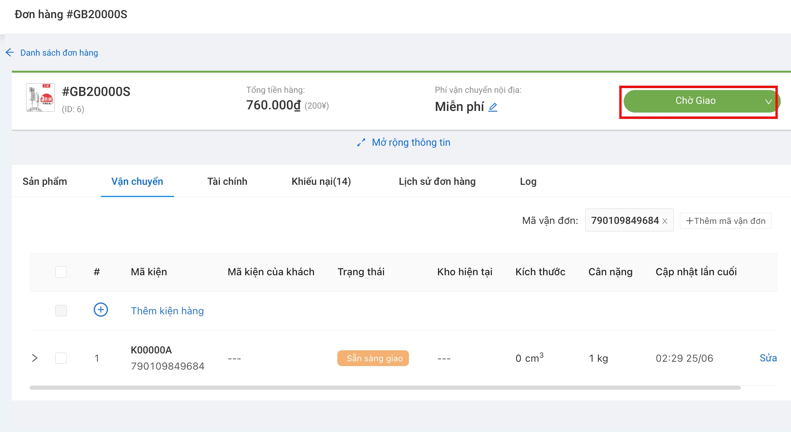791x432 pixels.
Task: Toggle the select-all header checkbox
Action: pos(61,272)
